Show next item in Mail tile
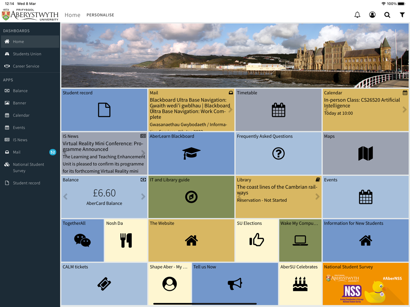Viewport: 410px width, 307px height. point(230,110)
